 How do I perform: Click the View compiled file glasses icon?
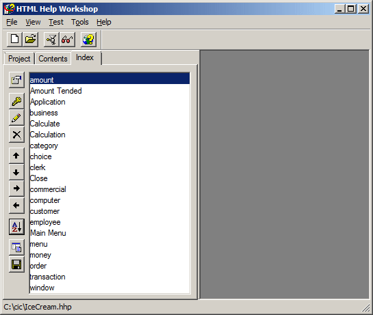click(67, 39)
